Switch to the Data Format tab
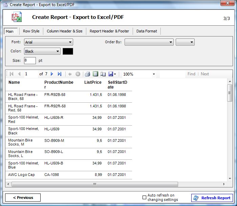 tap(147, 31)
